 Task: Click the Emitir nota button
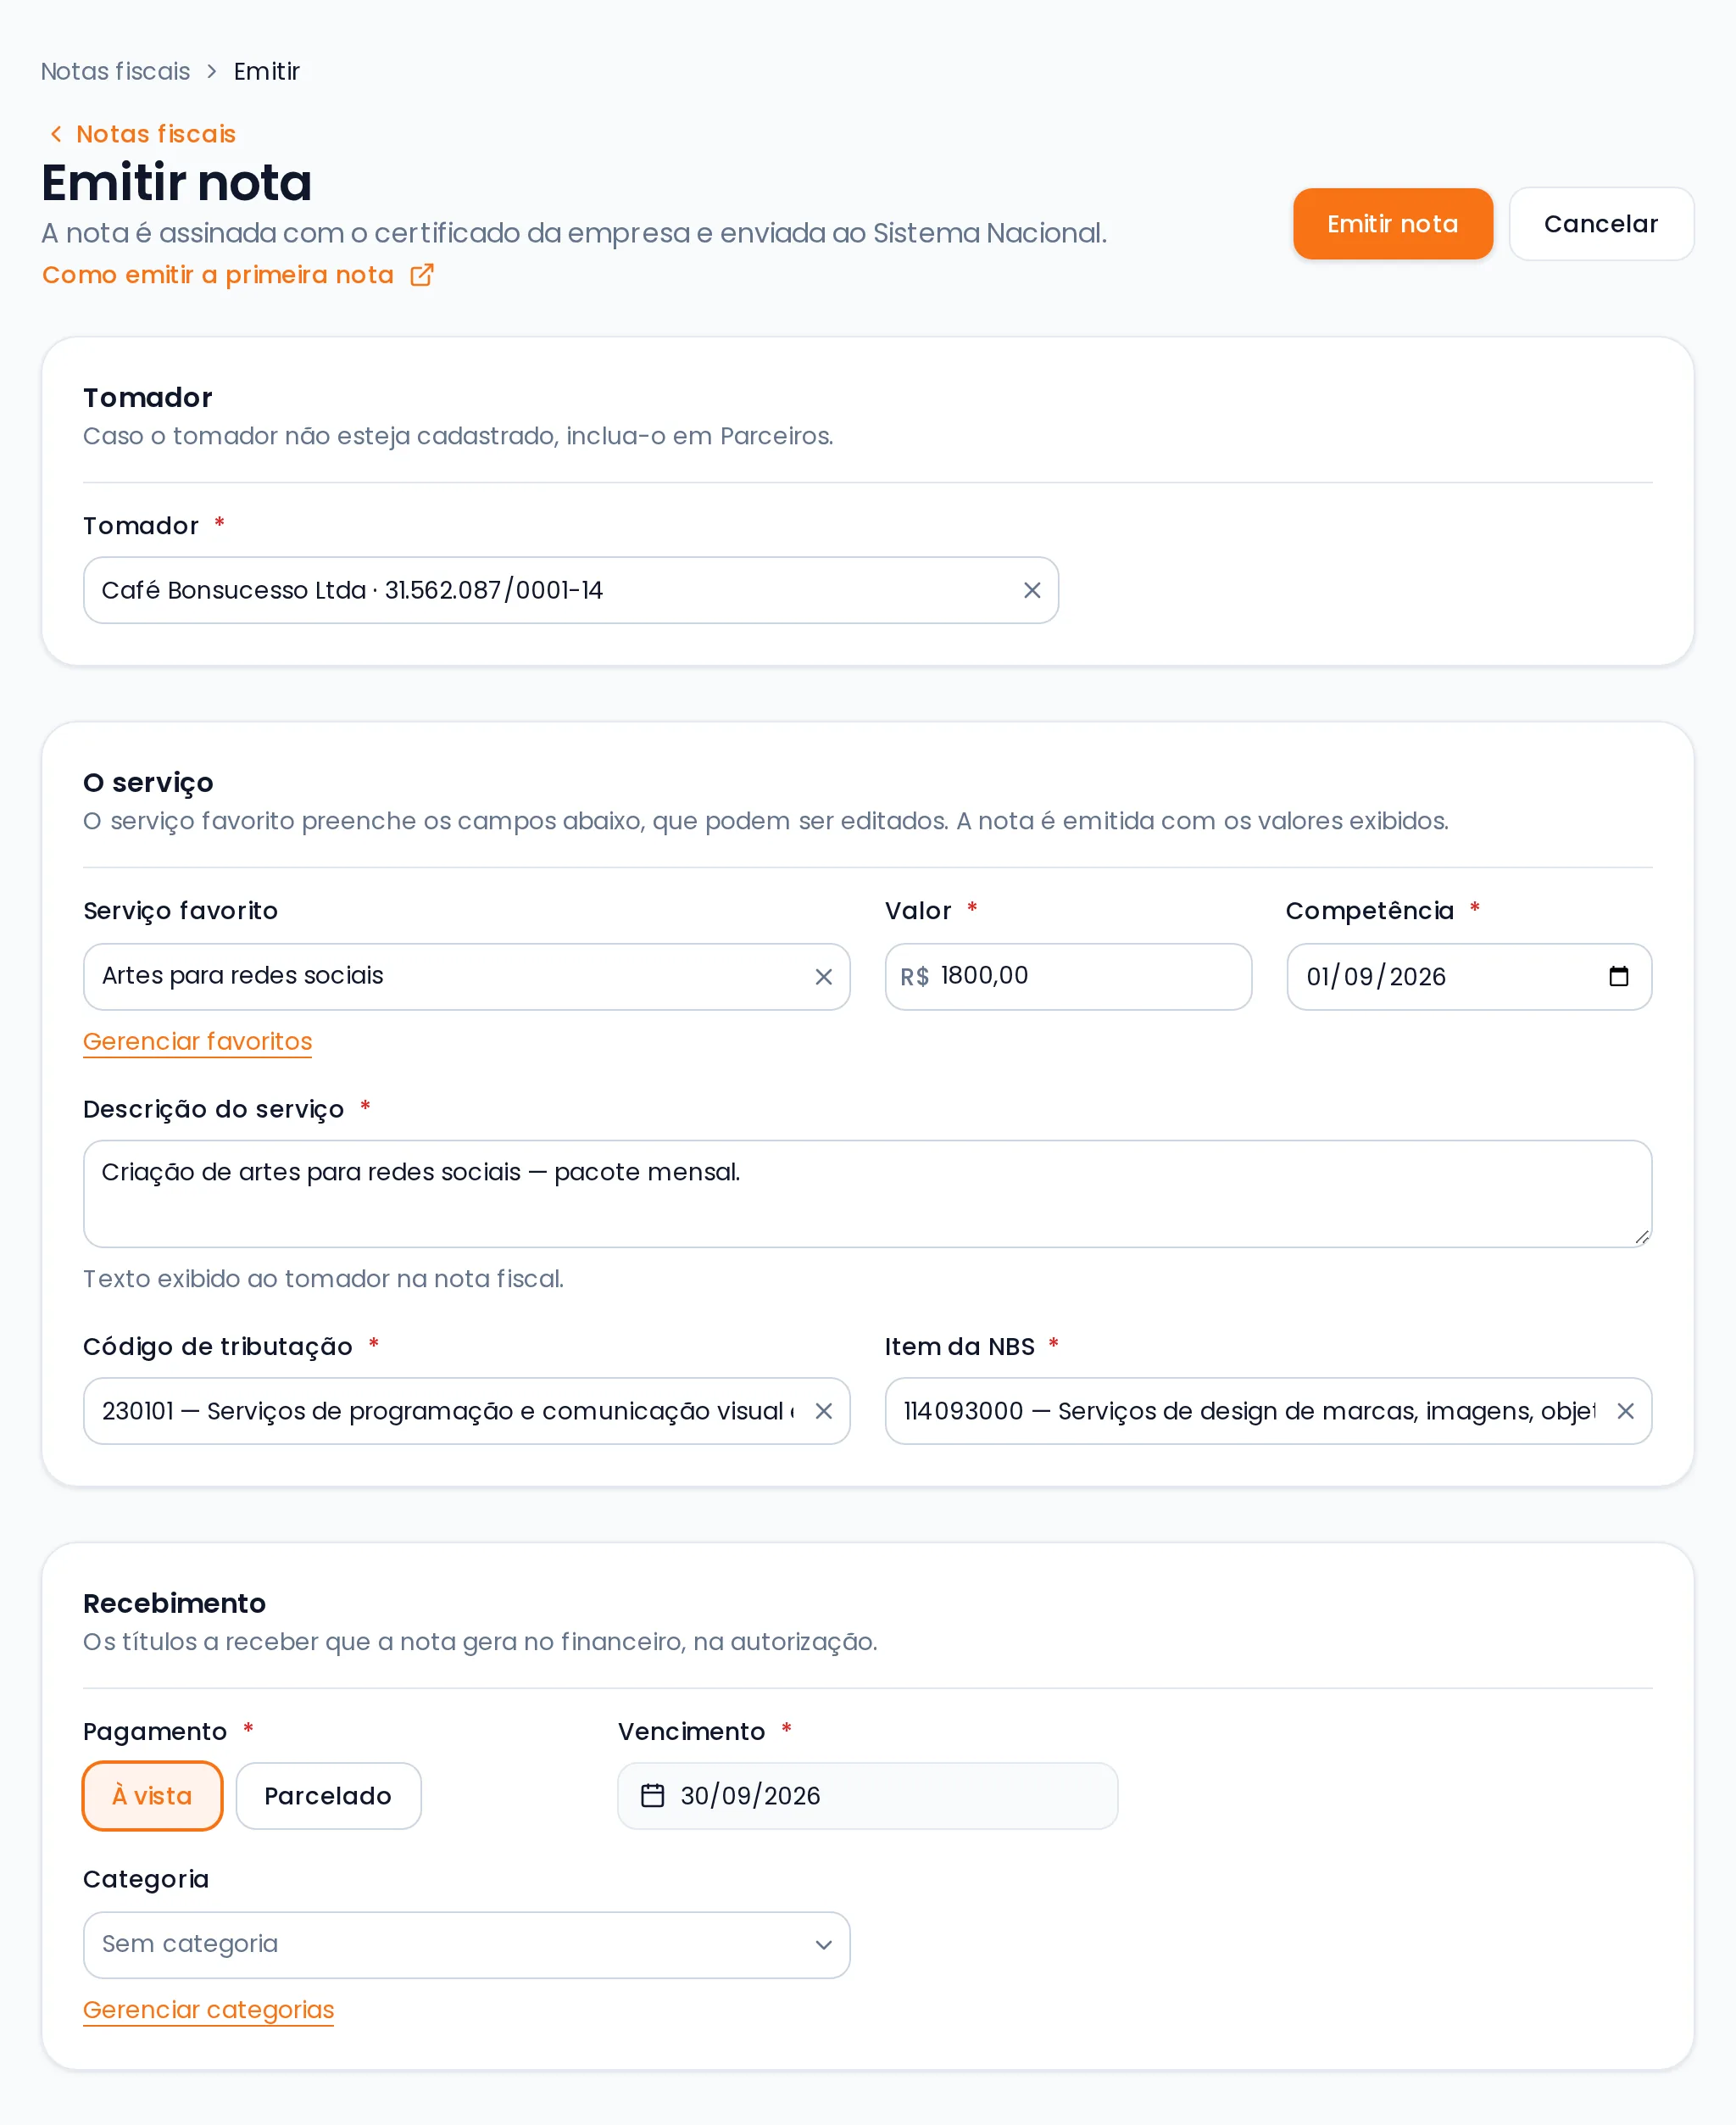click(1392, 224)
